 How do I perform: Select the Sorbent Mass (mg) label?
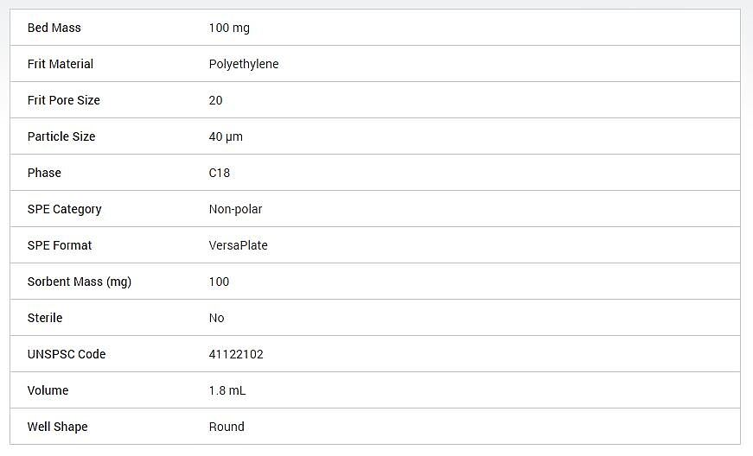click(80, 282)
